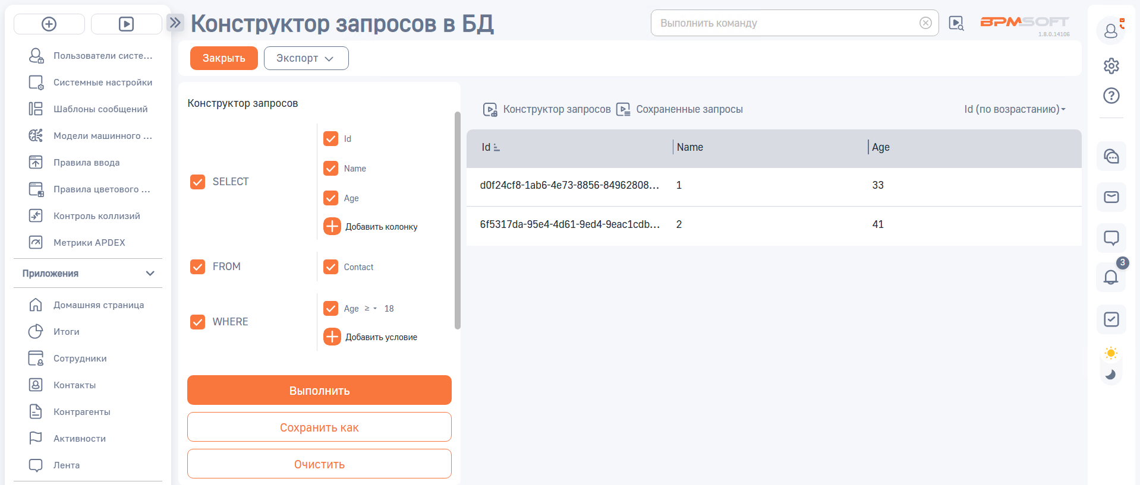This screenshot has width=1140, height=485.
Task: Open email envelope icon in right panel
Action: [x=1111, y=197]
